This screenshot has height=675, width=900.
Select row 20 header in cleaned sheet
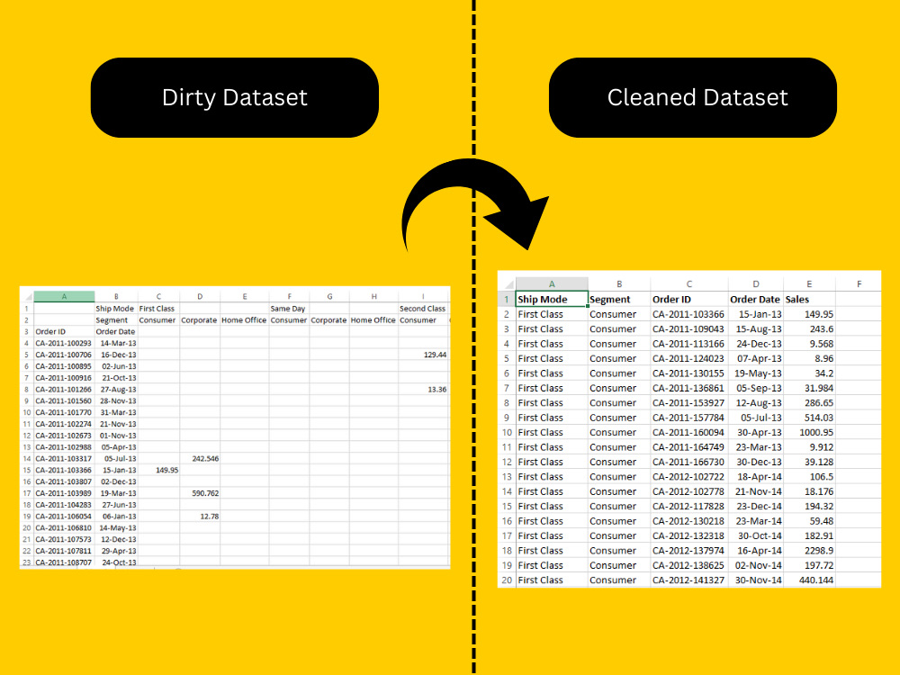coord(507,580)
